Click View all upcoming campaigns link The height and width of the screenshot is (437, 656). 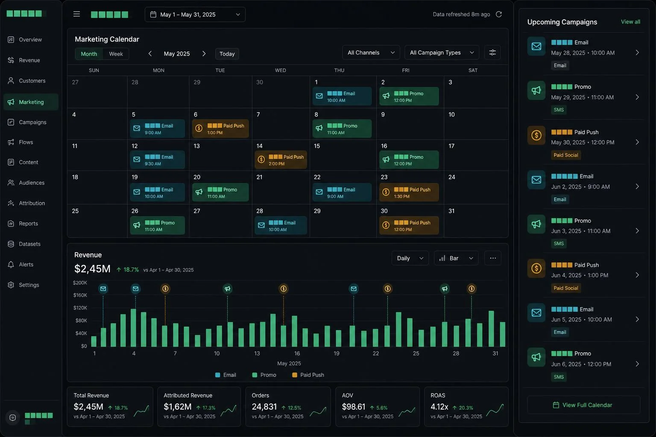coord(630,22)
